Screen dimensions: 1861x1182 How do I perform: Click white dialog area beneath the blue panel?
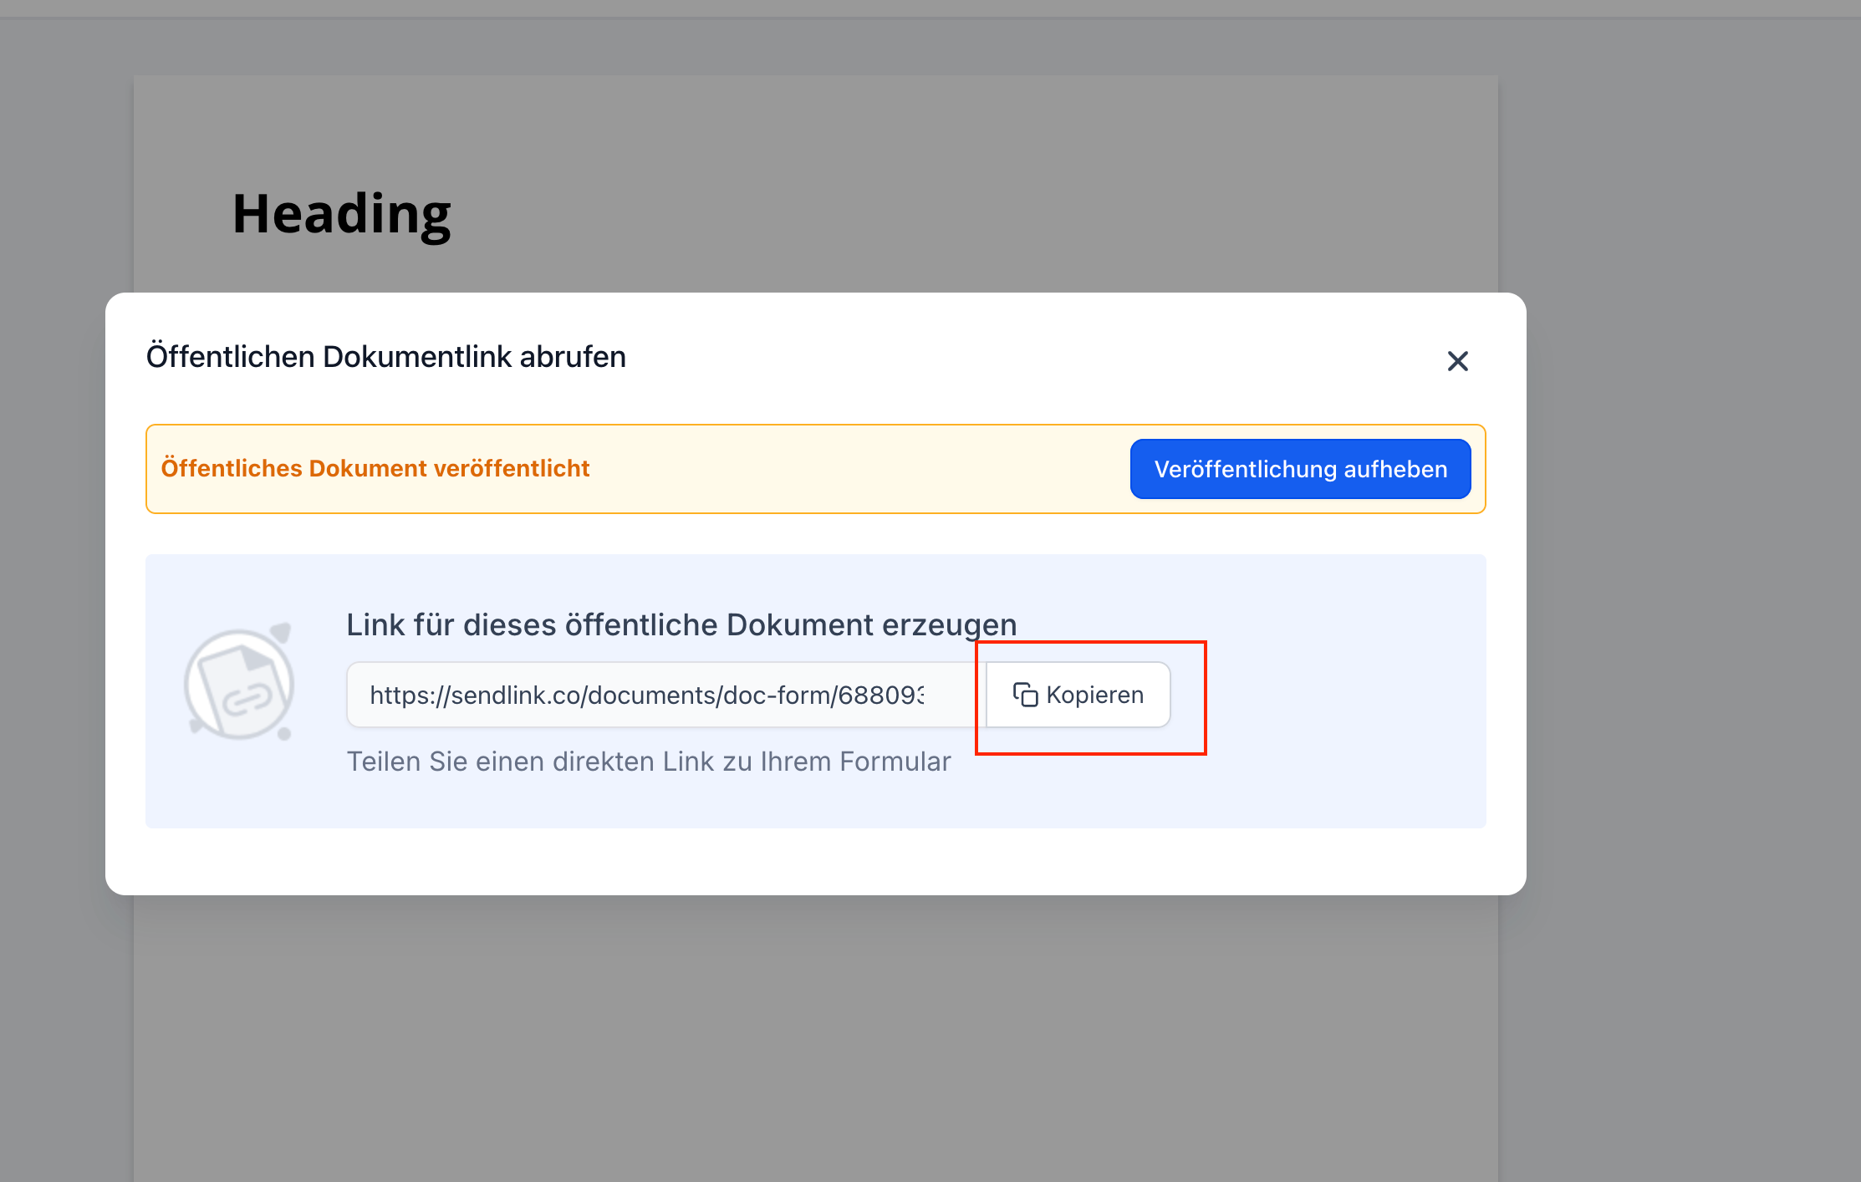click(815, 861)
